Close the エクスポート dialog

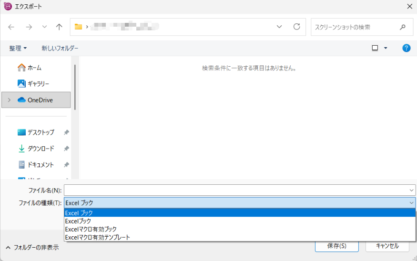tap(409, 6)
